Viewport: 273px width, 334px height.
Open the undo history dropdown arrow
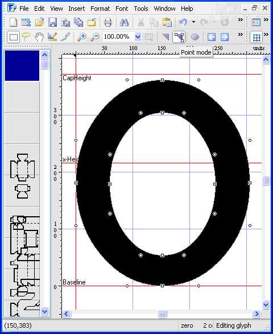pyautogui.click(x=193, y=22)
